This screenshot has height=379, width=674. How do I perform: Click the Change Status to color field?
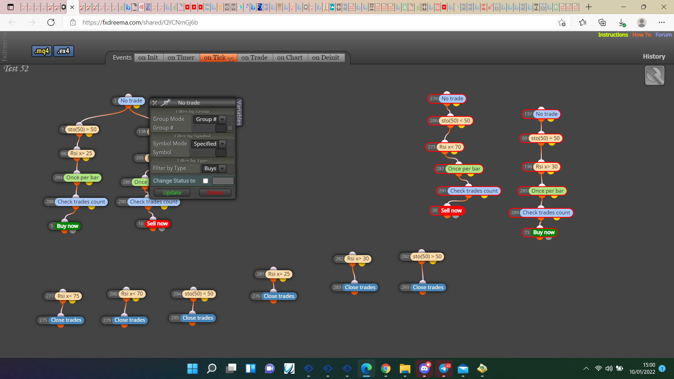(x=223, y=181)
